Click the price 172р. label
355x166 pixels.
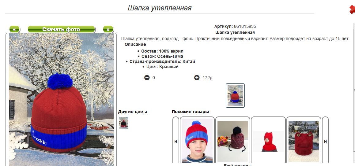[208, 78]
